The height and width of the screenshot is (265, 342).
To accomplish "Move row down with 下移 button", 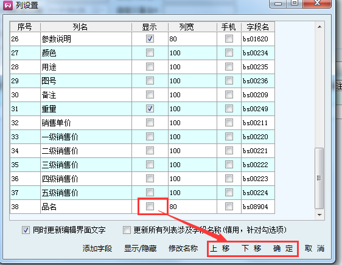I will pyautogui.click(x=251, y=249).
